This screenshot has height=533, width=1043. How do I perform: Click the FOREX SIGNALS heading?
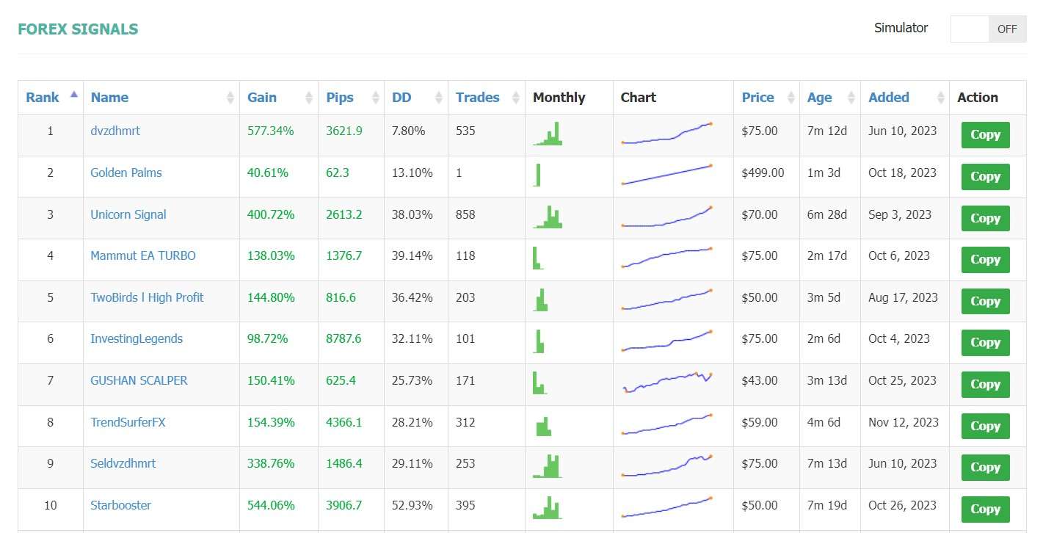[78, 29]
